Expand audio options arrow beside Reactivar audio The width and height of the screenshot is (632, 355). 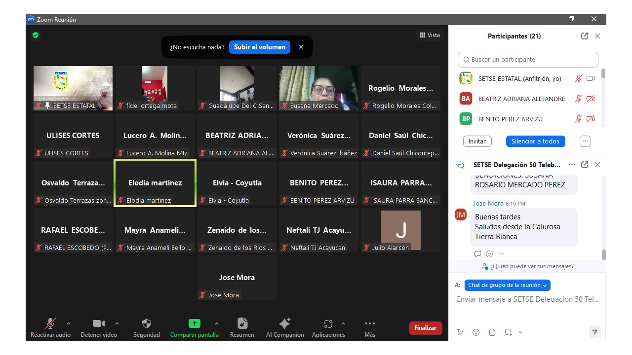[69, 324]
